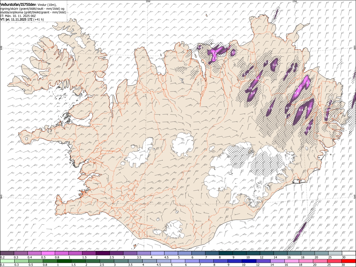Viewport: 356px width, 267px height.
Task: Pick upper legend swatch starting at 1.5
Action: pos(89,253)
